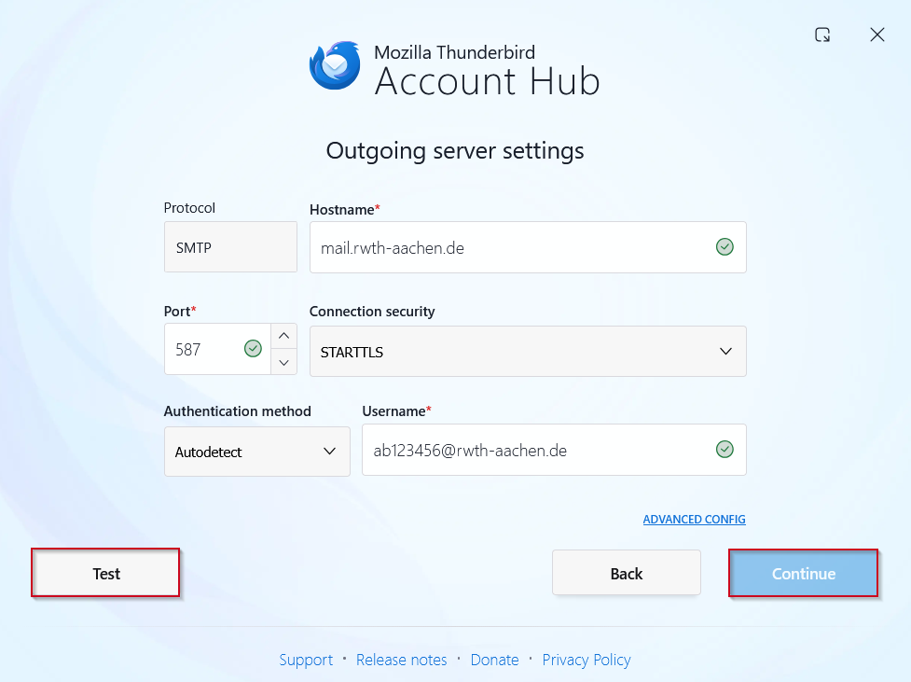
Task: Increase the port number with up arrow
Action: pos(283,336)
